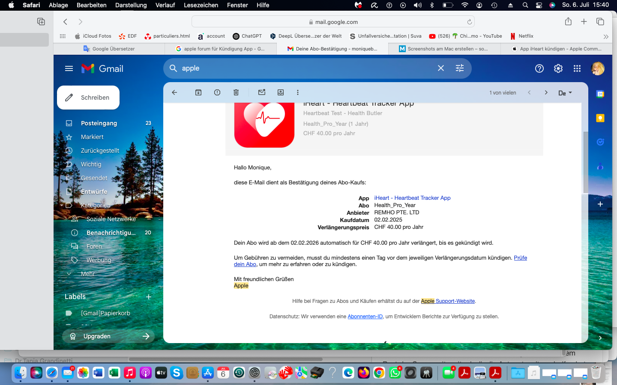Open Abonnenten-ID link
Screen dimensions: 617x385
click(365, 317)
